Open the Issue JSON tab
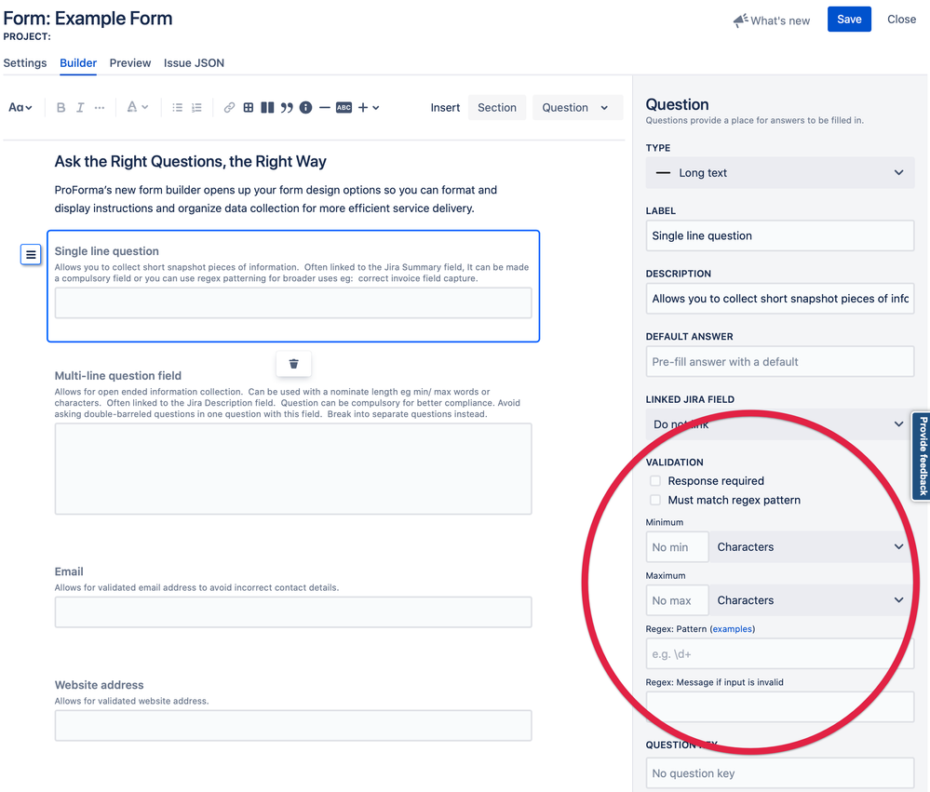Viewport: 930px width, 792px height. point(194,62)
